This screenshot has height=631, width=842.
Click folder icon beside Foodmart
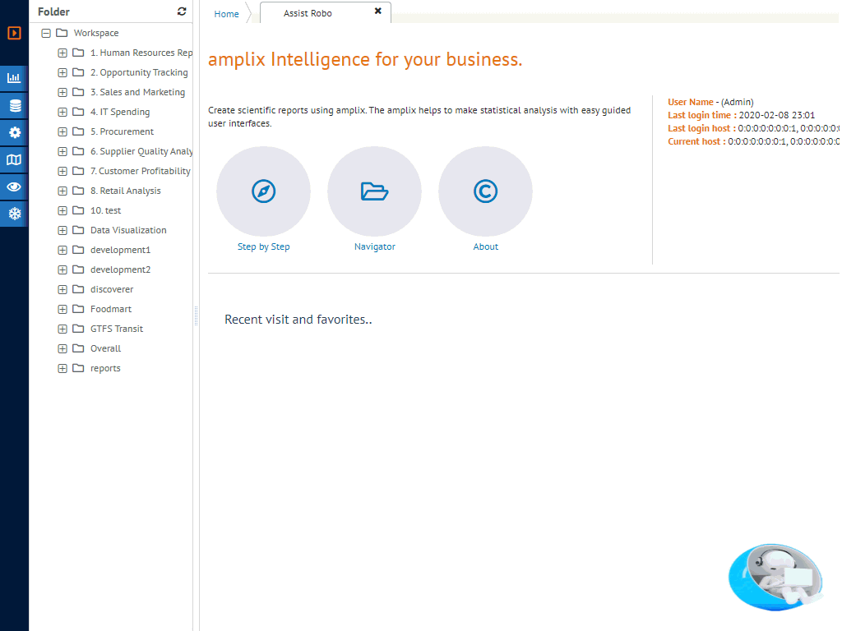pos(78,309)
